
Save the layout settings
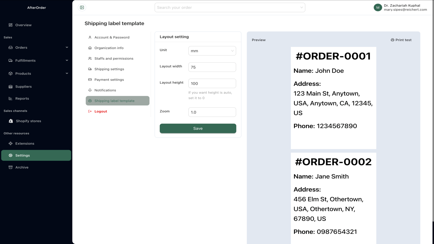[198, 129]
